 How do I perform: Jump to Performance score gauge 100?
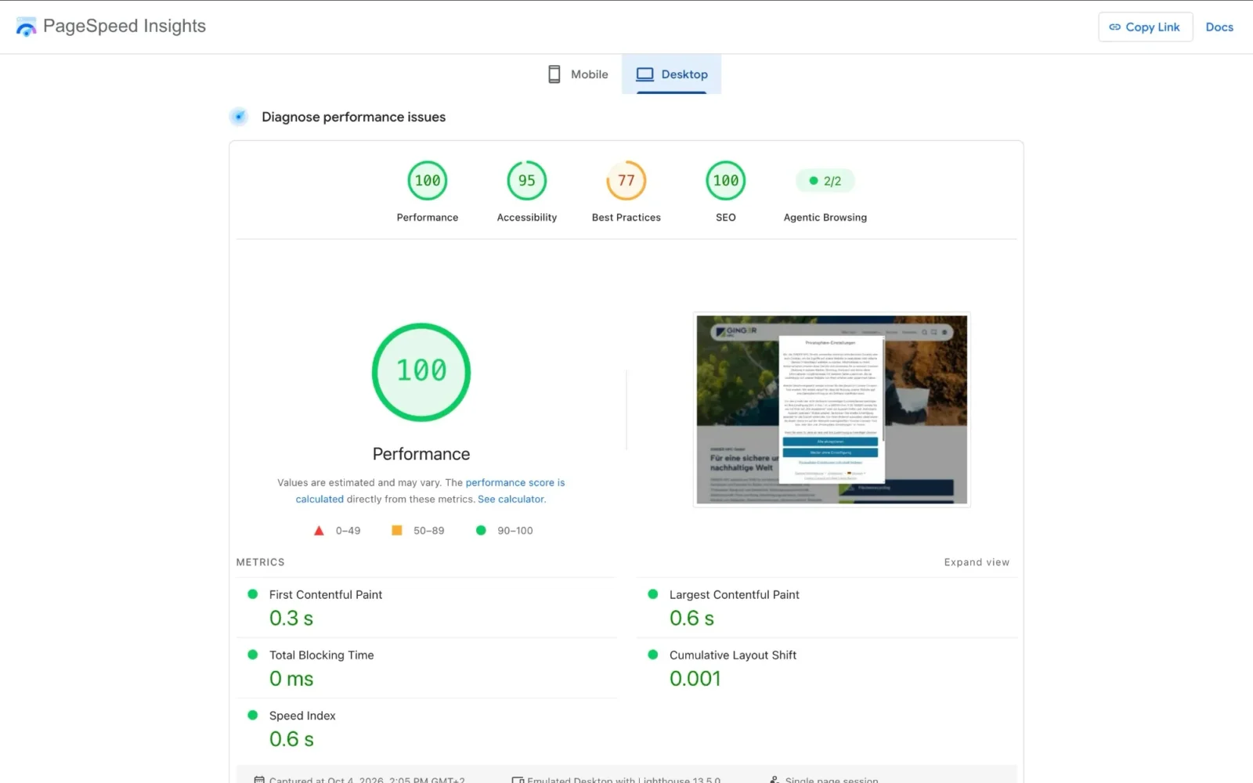(x=428, y=181)
